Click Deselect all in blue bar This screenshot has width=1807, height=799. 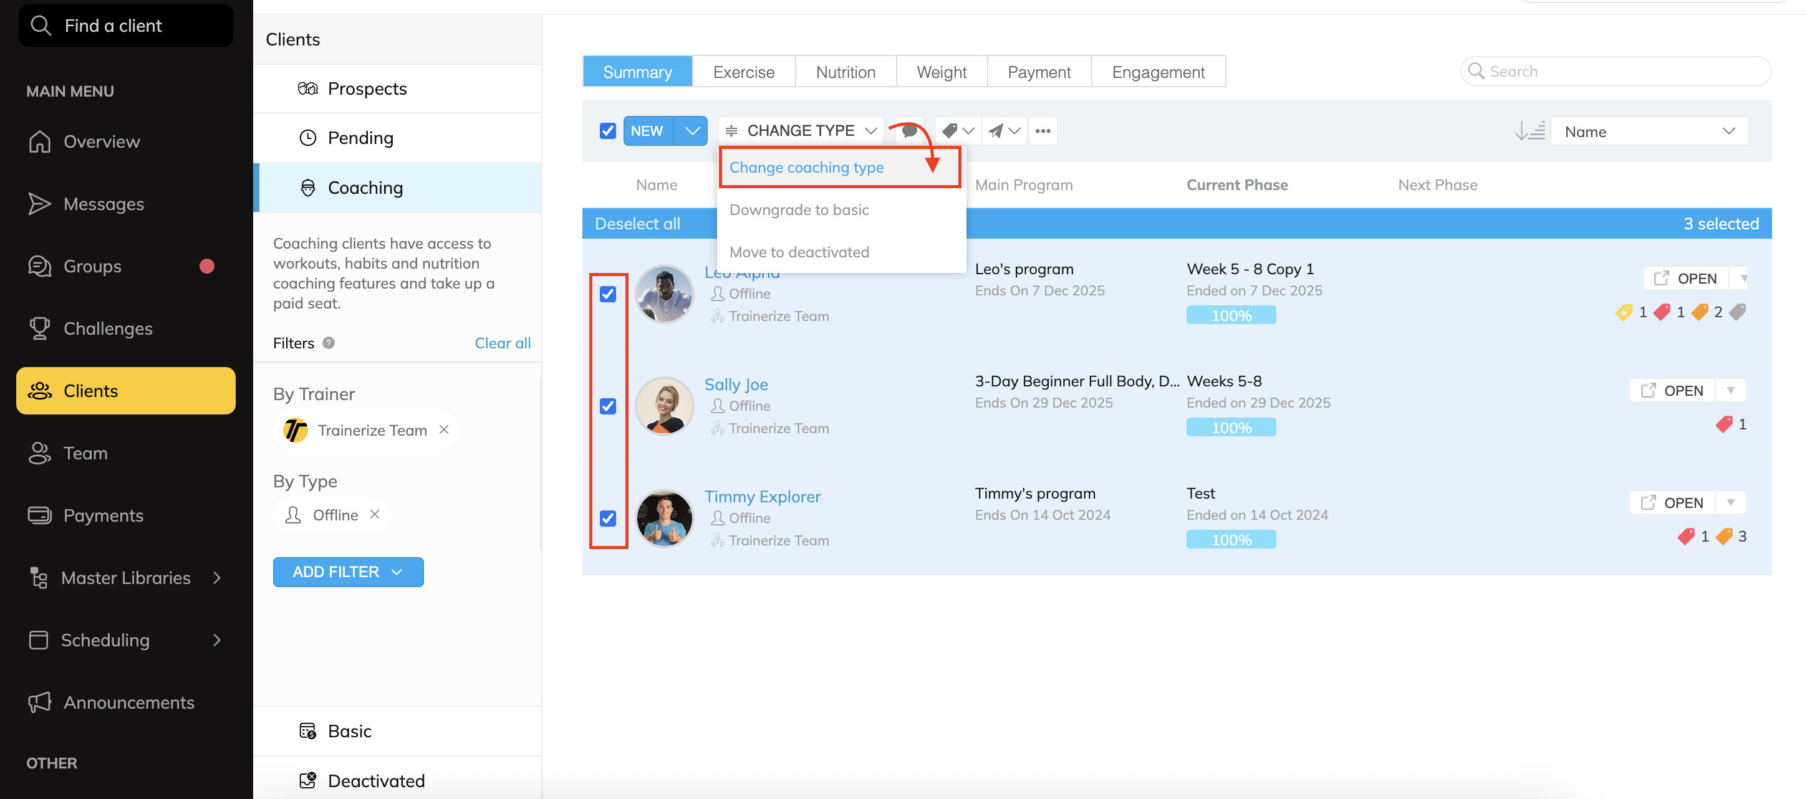pos(637,224)
